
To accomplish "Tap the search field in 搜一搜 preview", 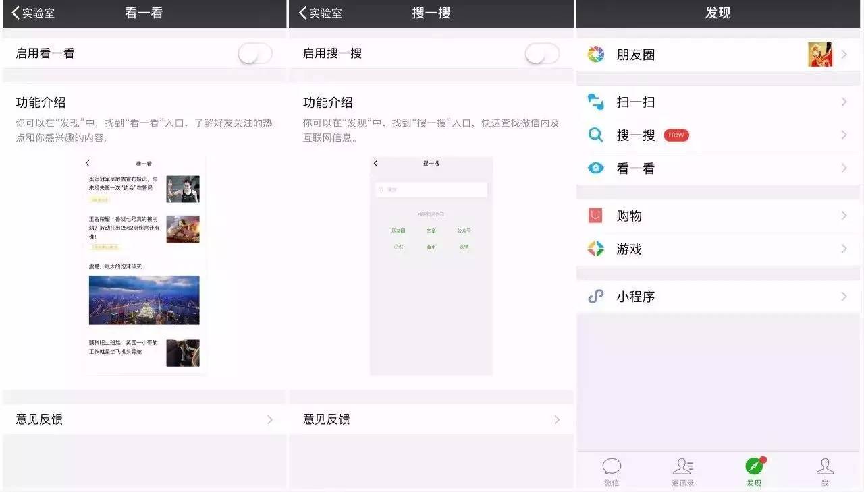I will [x=431, y=190].
